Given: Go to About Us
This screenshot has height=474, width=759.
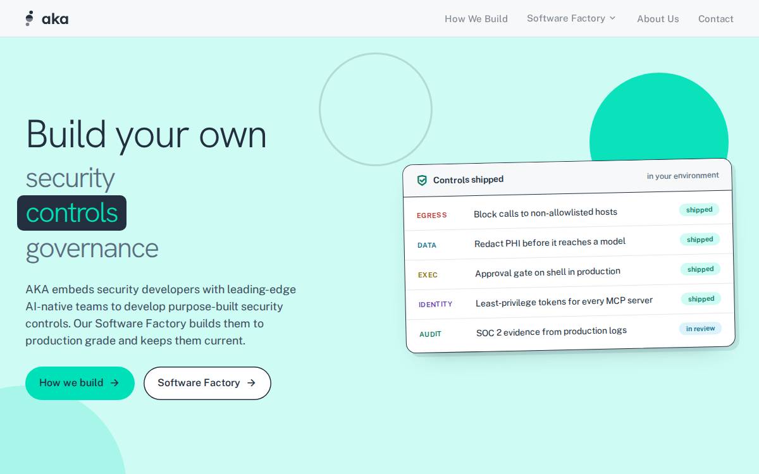Looking at the screenshot, I should (x=658, y=19).
